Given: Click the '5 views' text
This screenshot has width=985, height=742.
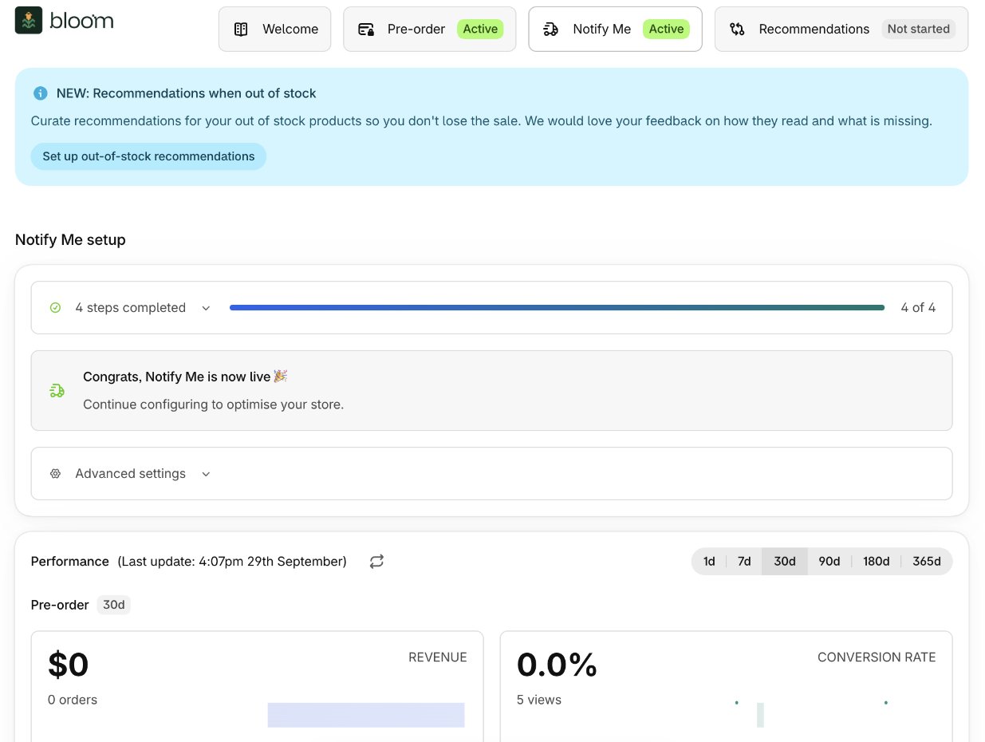Looking at the screenshot, I should (539, 700).
